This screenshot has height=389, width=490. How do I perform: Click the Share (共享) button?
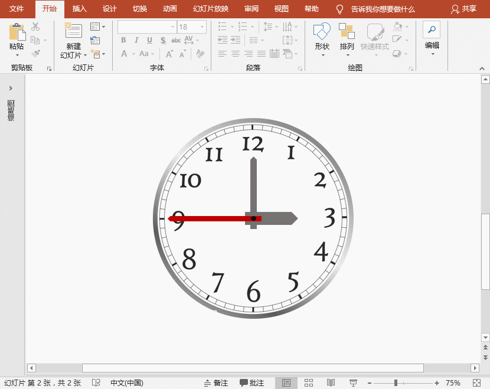coord(463,9)
